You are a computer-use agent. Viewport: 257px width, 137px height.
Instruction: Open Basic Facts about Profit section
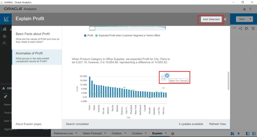click(37, 38)
